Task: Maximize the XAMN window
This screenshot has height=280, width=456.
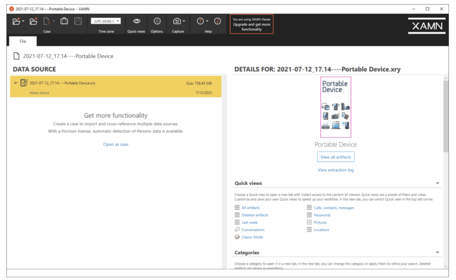Action: [x=427, y=9]
